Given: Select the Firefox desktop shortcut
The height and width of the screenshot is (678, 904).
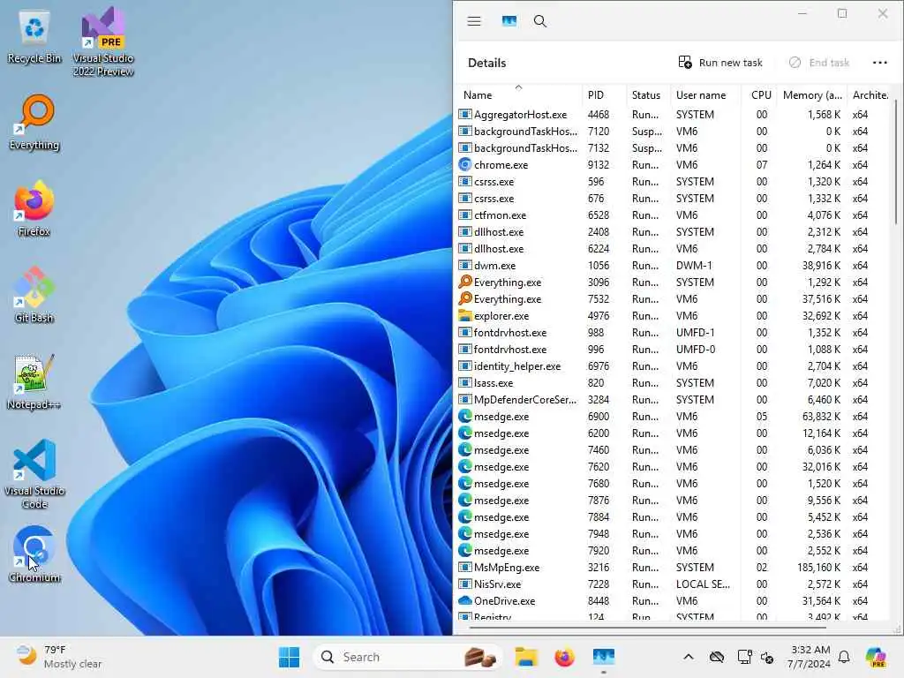Looking at the screenshot, I should coord(34,208).
